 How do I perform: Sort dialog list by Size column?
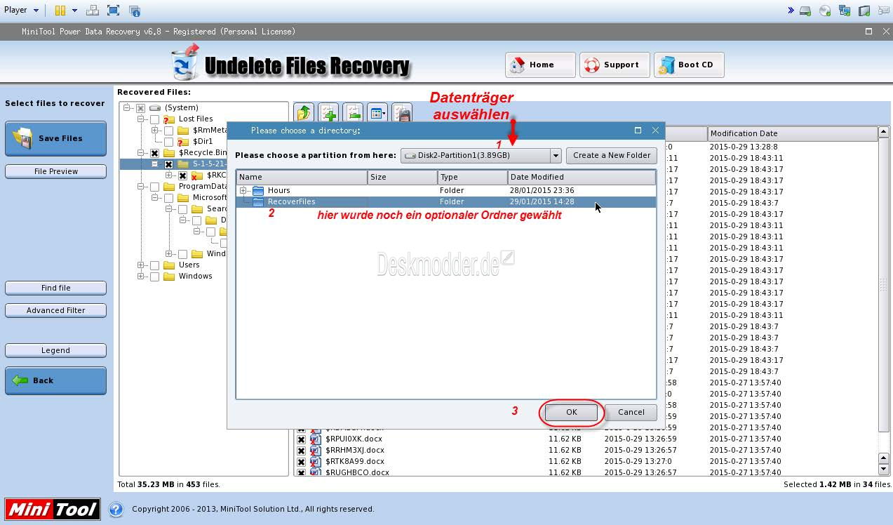click(x=403, y=177)
